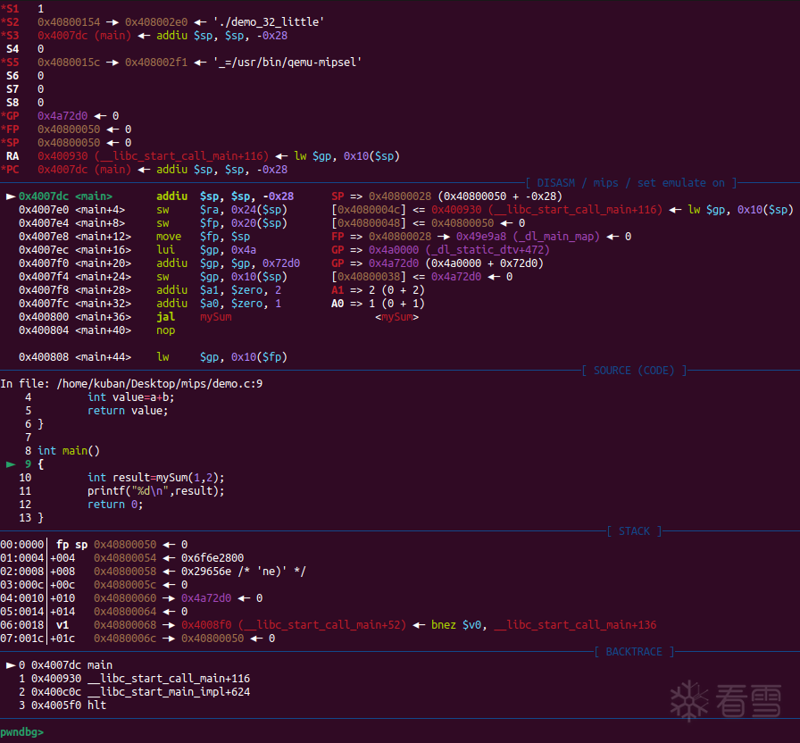This screenshot has width=800, height=743.
Task: Click the PC register label
Action: coord(11,170)
